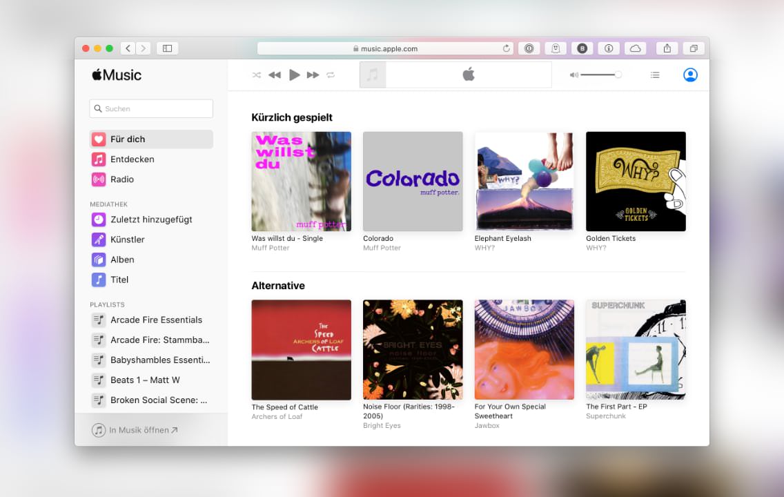Click the music.apple.com address bar
The image size is (784, 497).
click(385, 48)
